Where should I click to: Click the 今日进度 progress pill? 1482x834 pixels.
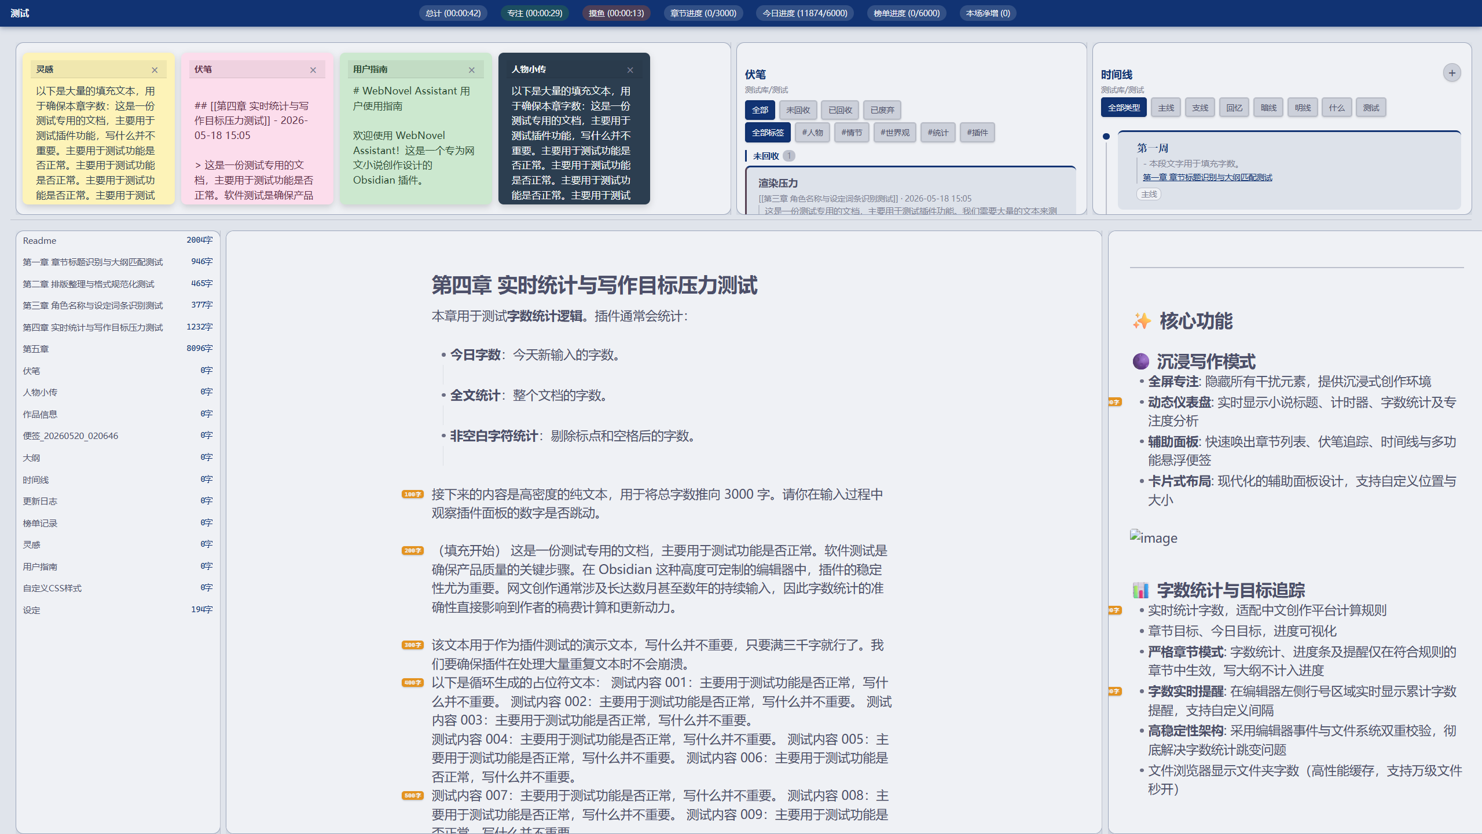coord(805,13)
